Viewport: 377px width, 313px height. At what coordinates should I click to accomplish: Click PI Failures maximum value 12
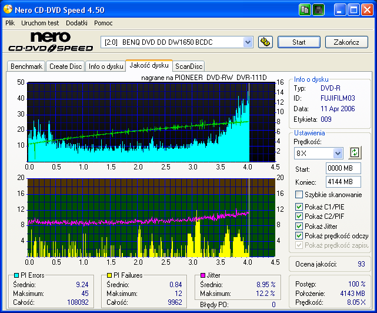178,294
